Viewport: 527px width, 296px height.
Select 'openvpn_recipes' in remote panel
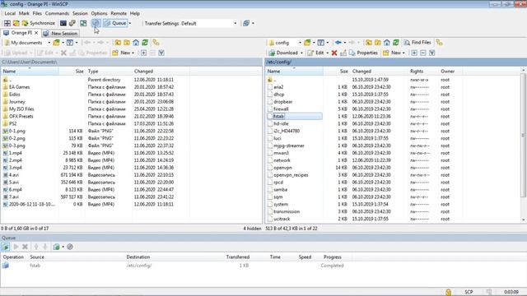tap(291, 175)
